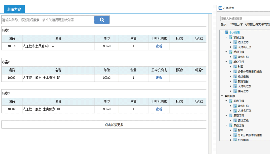Image resolution: width=270 pixels, height=159 pixels.
Task: Click the 其他项目 report icon
Action: point(235,81)
